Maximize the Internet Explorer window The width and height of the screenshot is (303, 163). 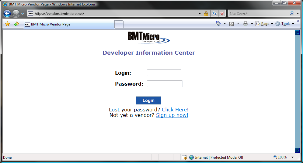pyautogui.click(x=284, y=3)
